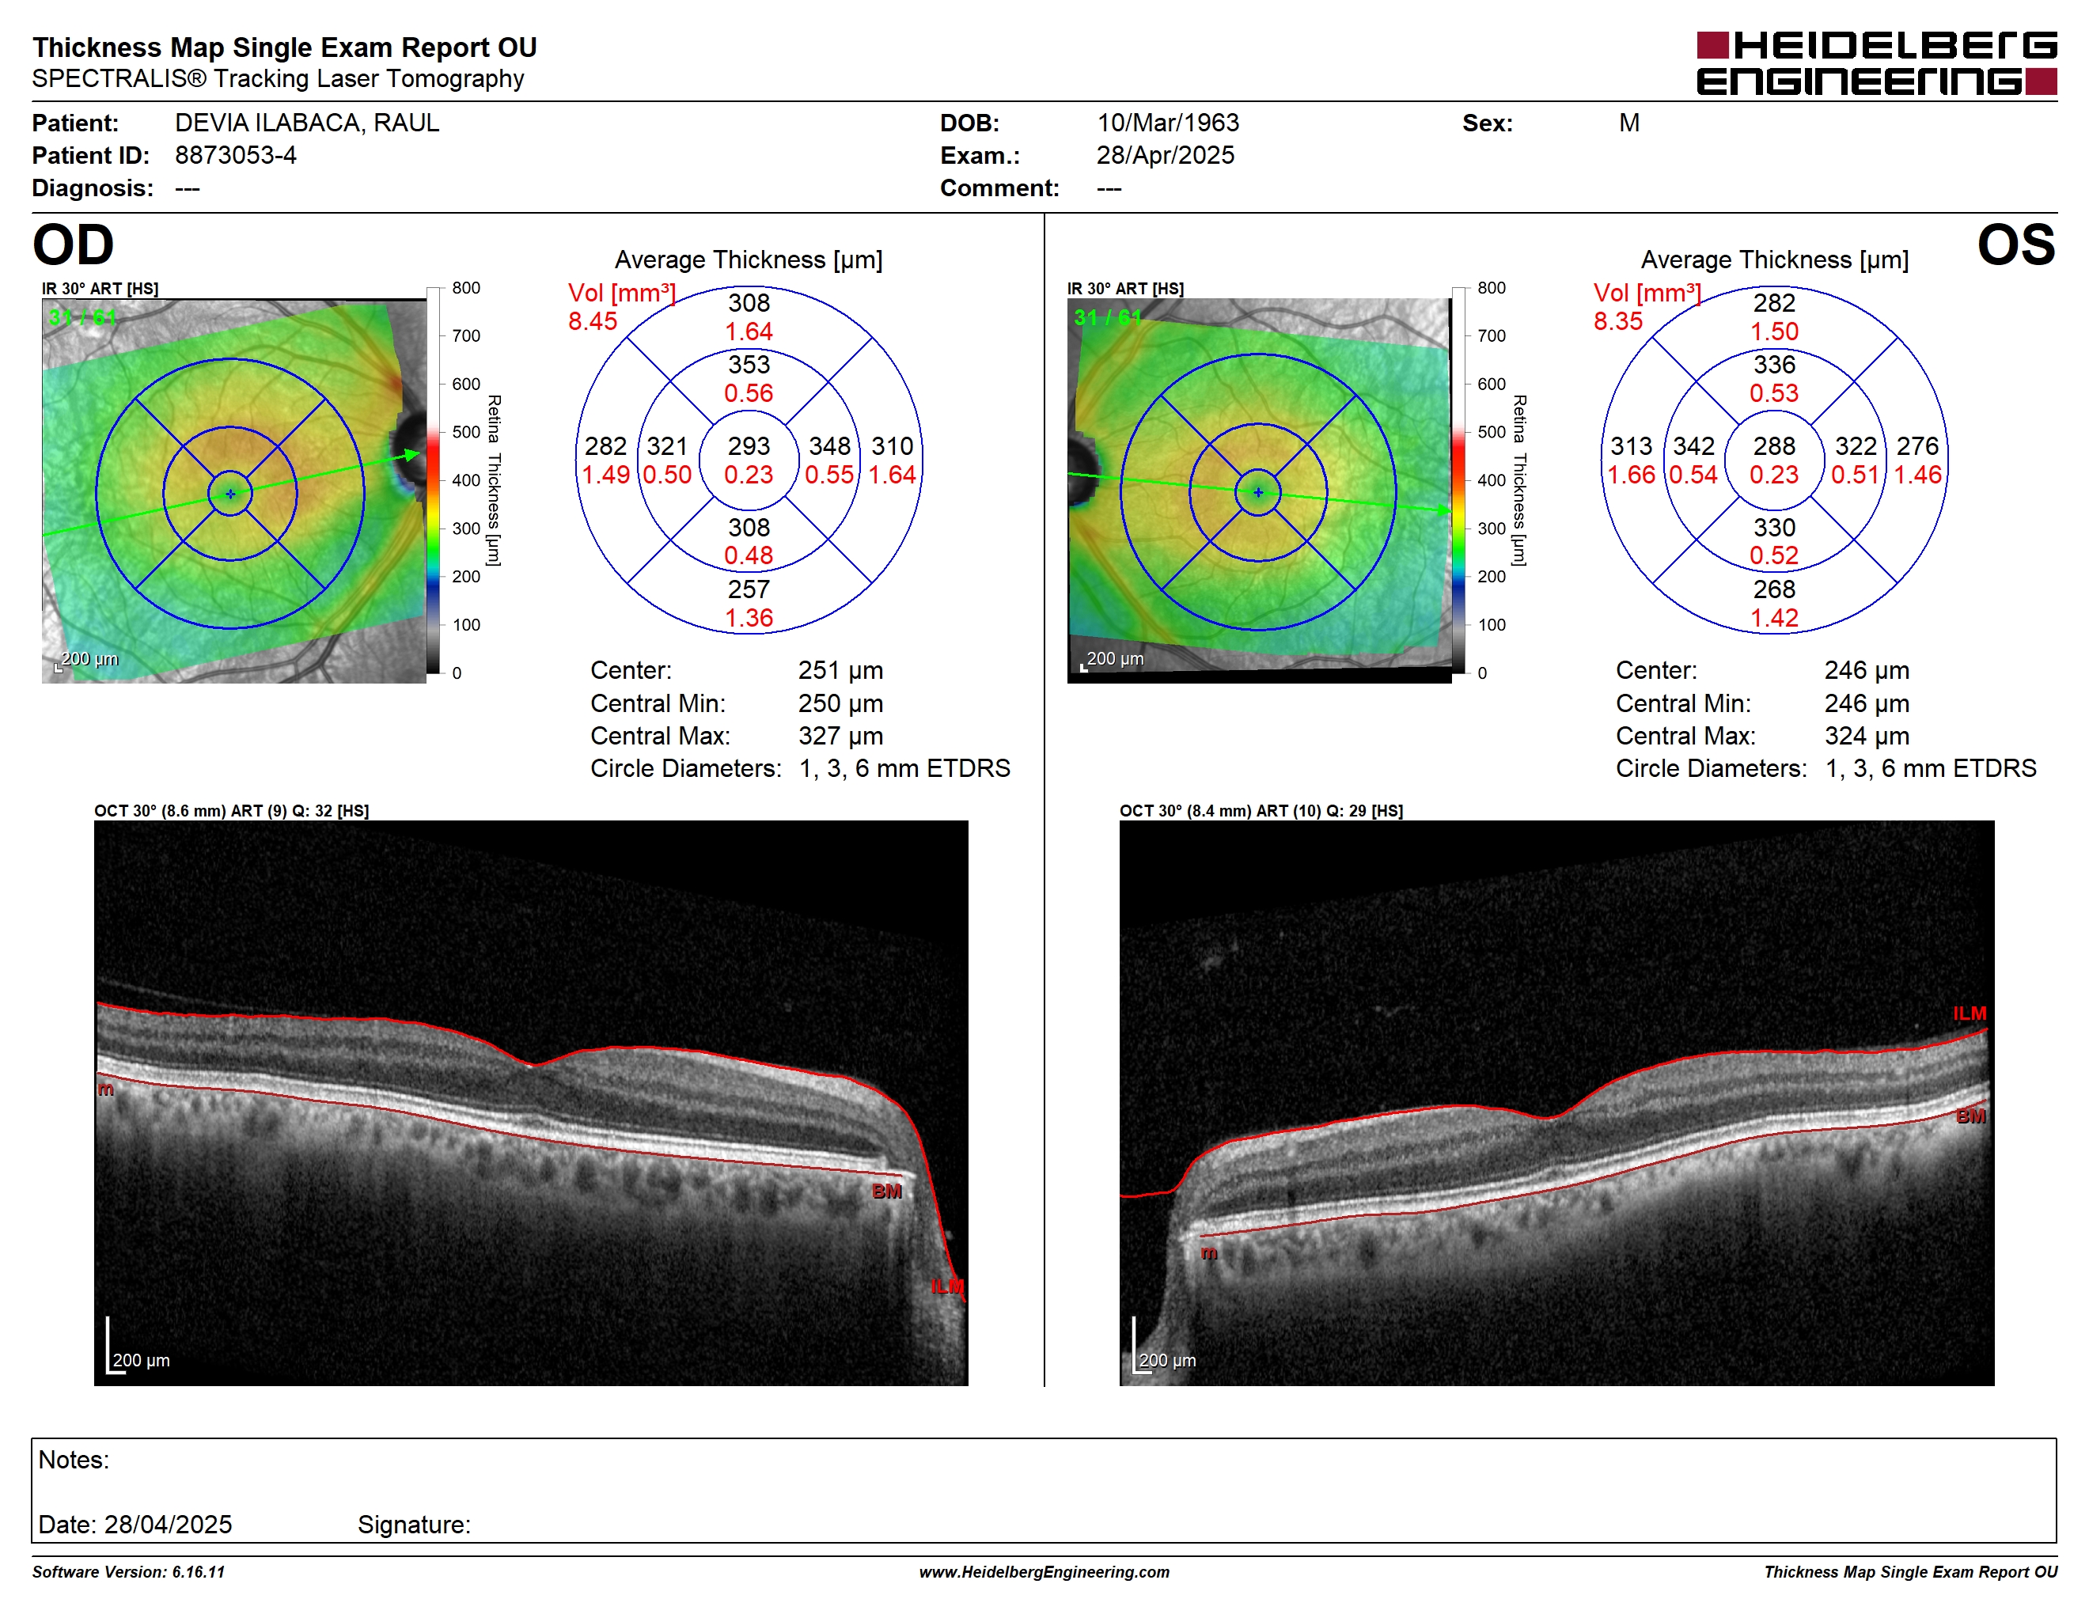The image size is (2089, 1614).
Task: Click the BM label in OD B-scan
Action: pos(887,1192)
